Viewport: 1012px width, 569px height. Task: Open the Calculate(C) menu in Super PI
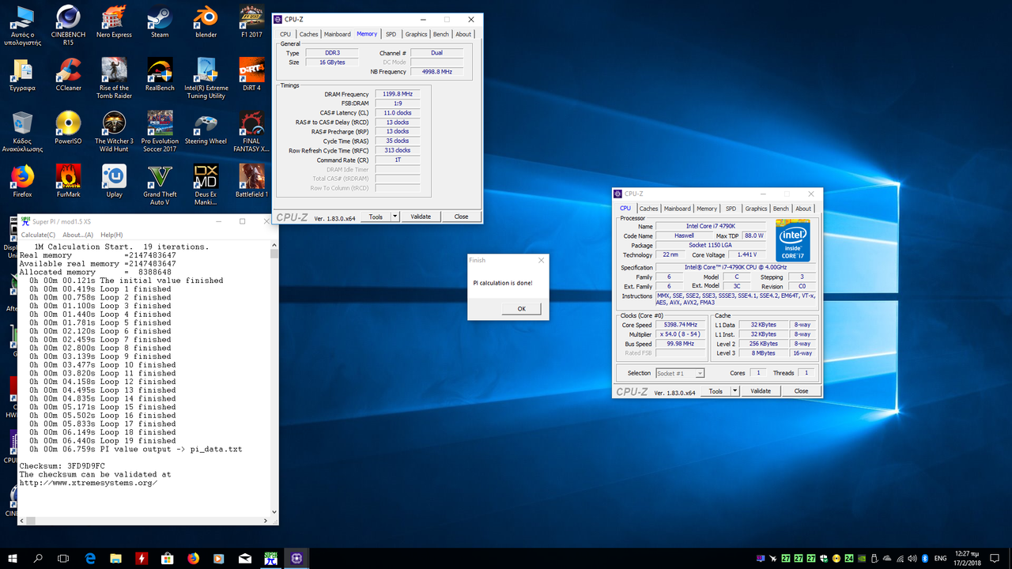[38, 235]
